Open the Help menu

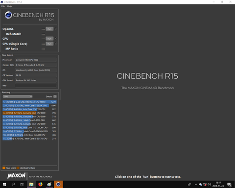(9, 6)
